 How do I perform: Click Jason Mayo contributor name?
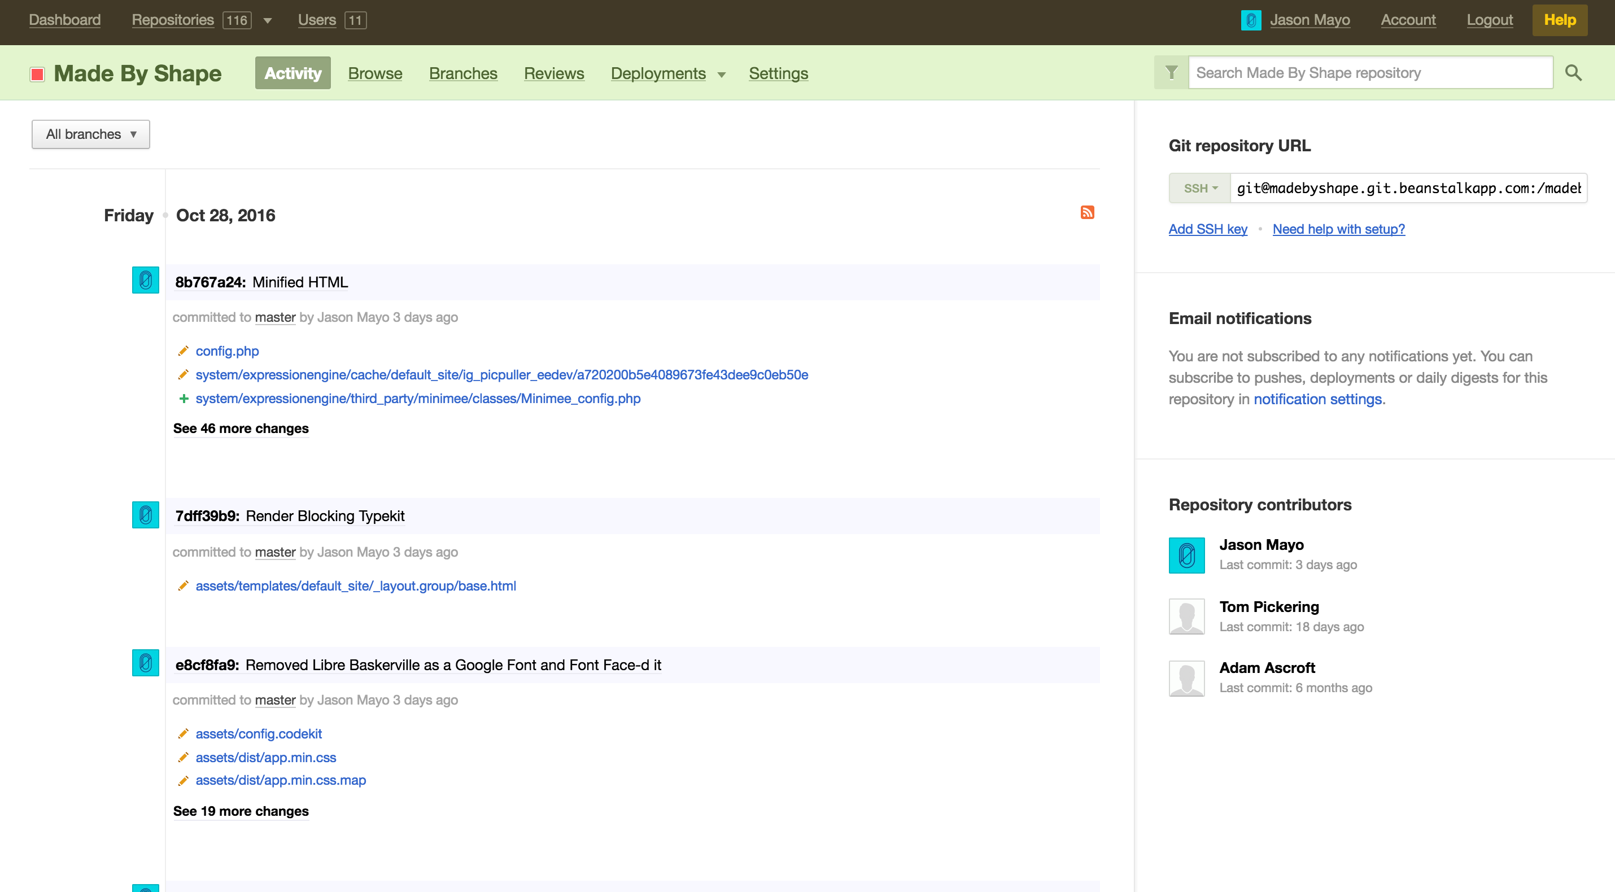1262,545
